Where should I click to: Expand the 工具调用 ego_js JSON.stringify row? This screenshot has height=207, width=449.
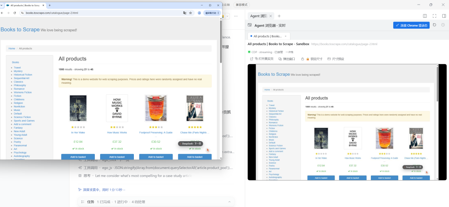coord(155,168)
